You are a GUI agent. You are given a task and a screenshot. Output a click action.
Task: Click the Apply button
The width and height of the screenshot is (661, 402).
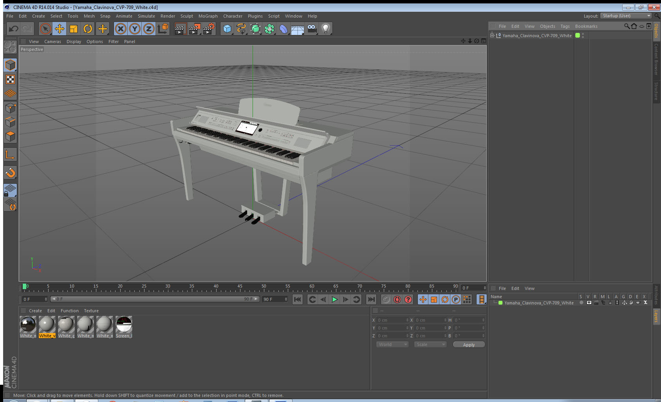469,345
